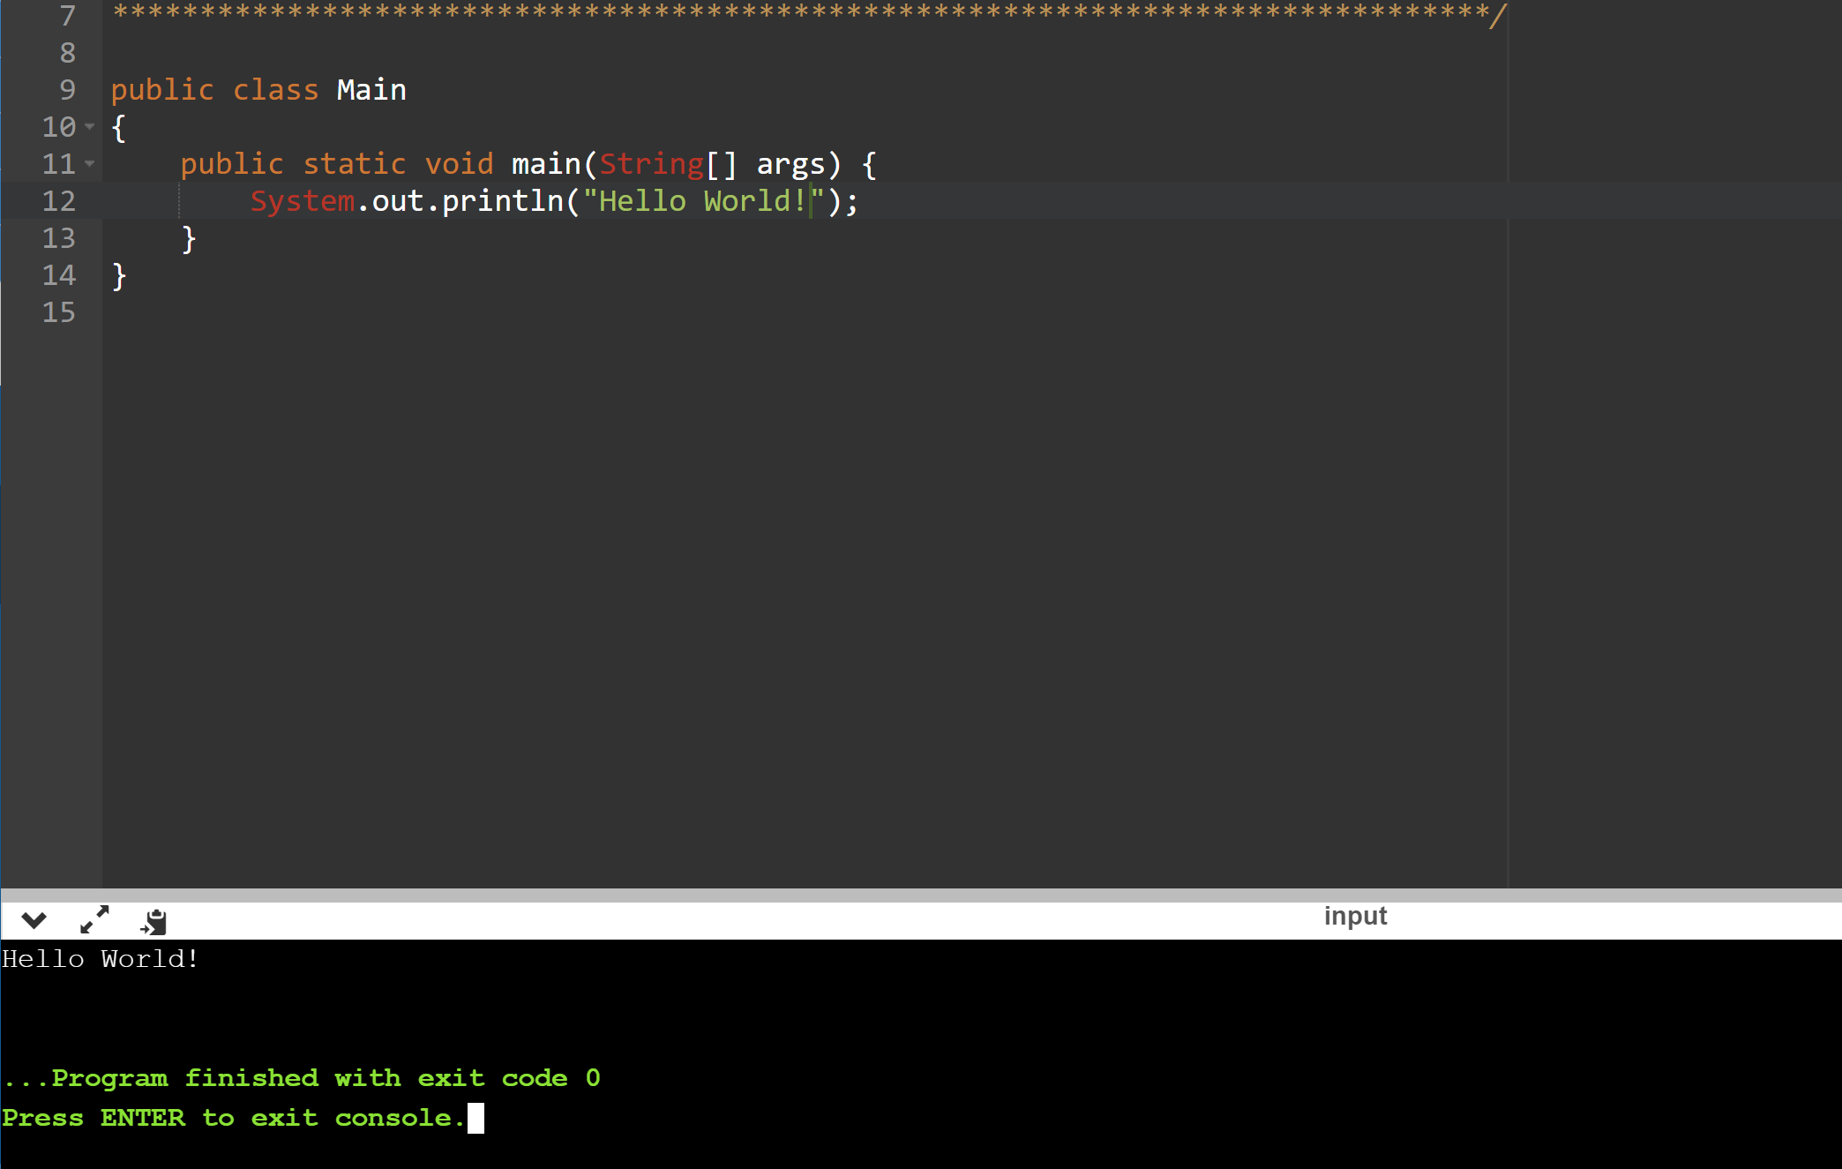Click the Program finished exit code message
This screenshot has width=1842, height=1169.
click(302, 1077)
